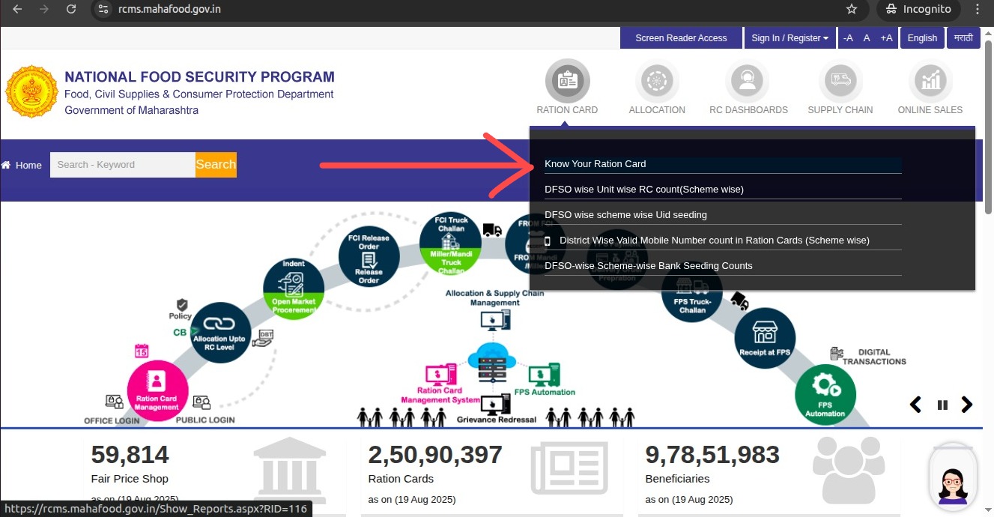Focus the Search Keyword input field
Image resolution: width=994 pixels, height=517 pixels.
(122, 165)
